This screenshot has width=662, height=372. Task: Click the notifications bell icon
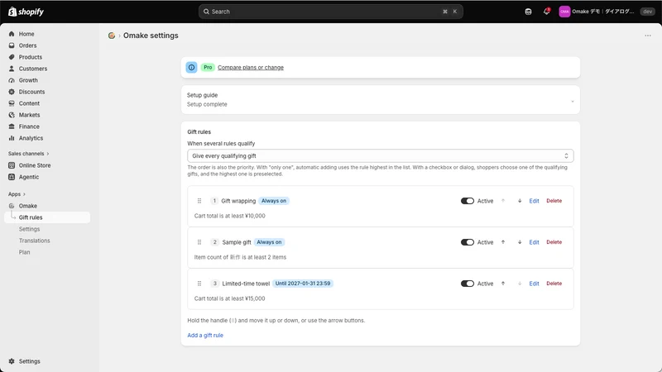pyautogui.click(x=546, y=12)
